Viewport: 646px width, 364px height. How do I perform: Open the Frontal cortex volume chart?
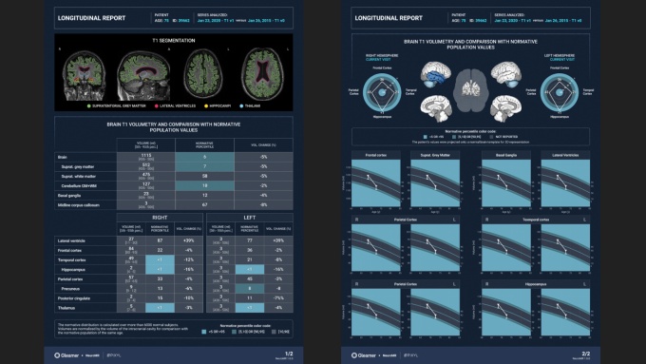[x=376, y=180]
